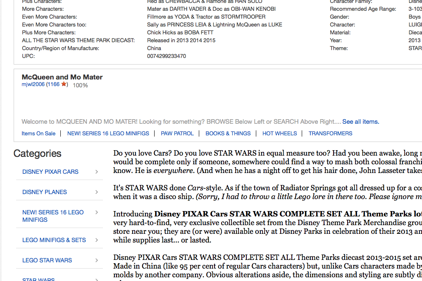422x281 pixels.
Task: Select the DISNEY PLANES category
Action: [44, 192]
